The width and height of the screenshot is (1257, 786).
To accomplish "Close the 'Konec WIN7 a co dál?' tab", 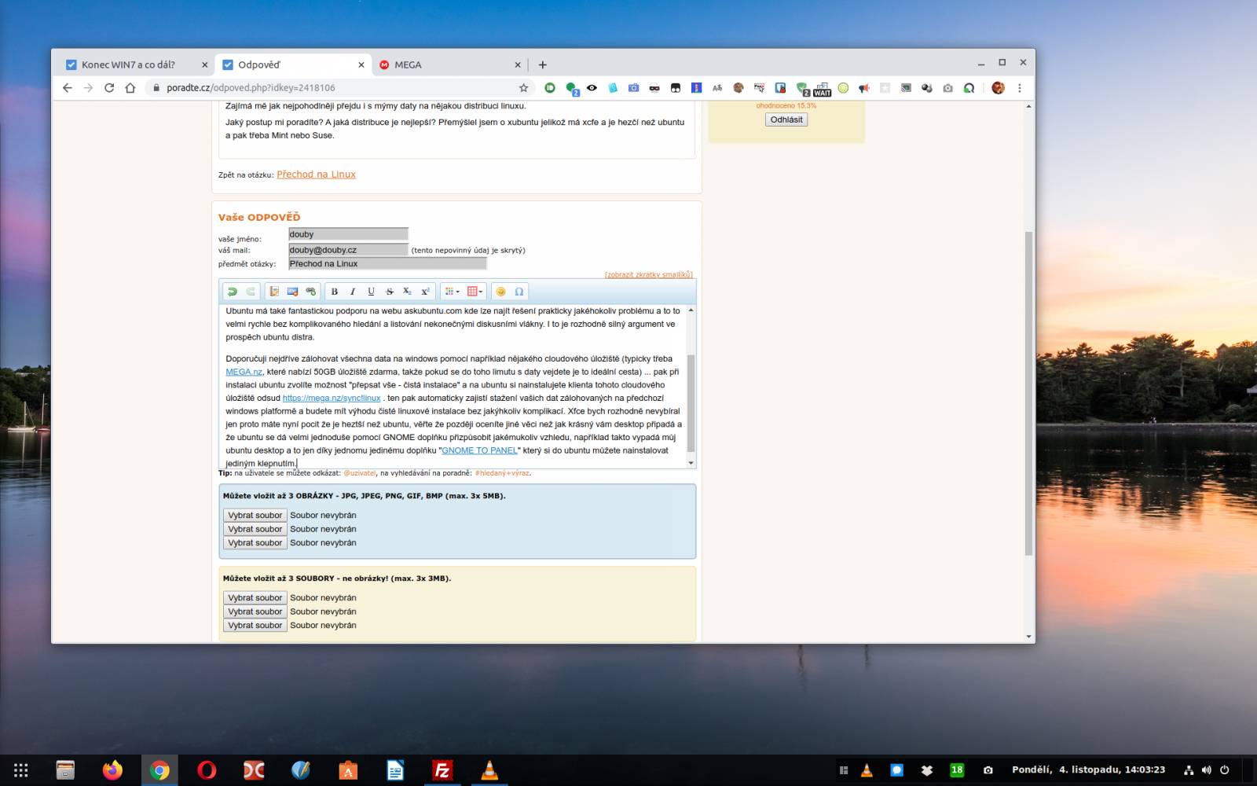I will (205, 64).
